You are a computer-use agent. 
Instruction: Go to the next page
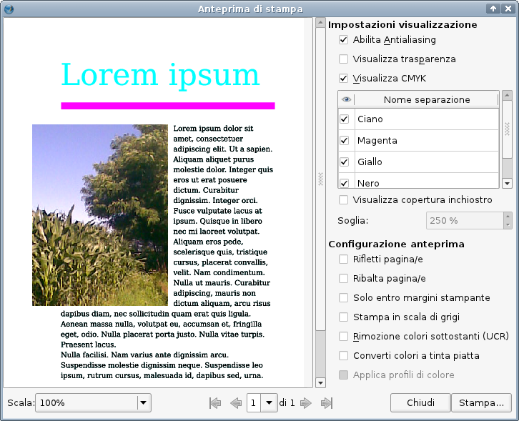point(306,403)
